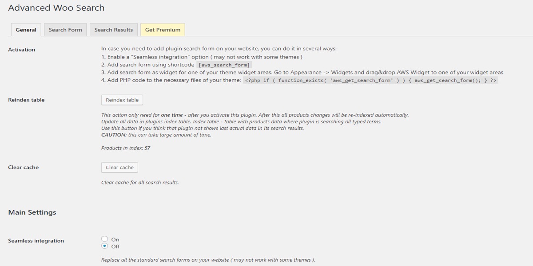Click the Clear cache button

tap(119, 167)
